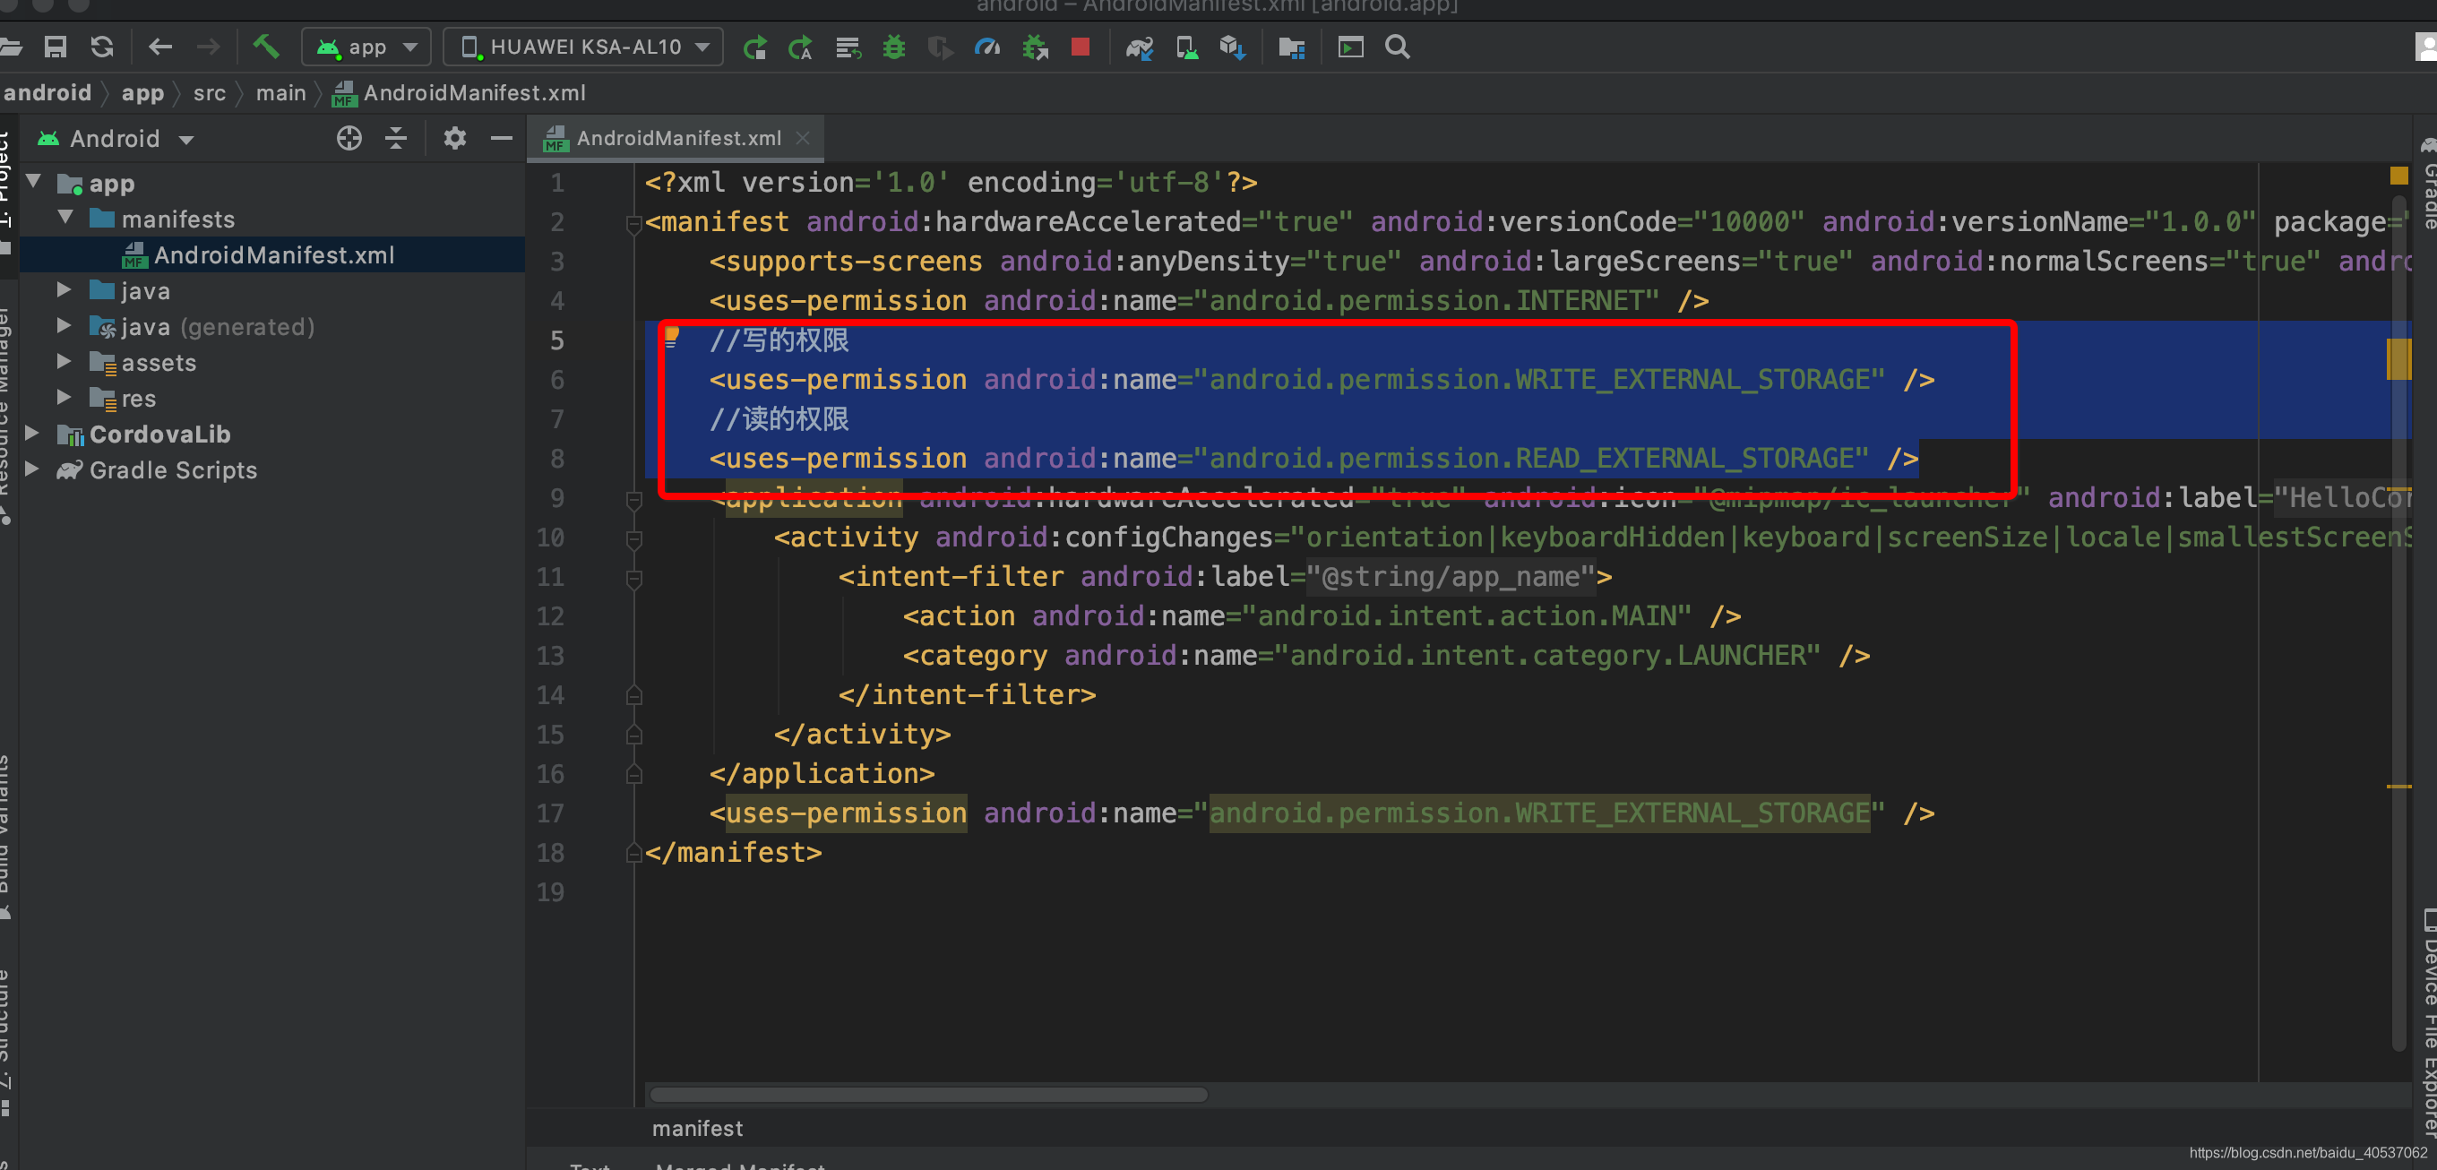
Task: Navigate forward with the right arrow
Action: pos(208,47)
